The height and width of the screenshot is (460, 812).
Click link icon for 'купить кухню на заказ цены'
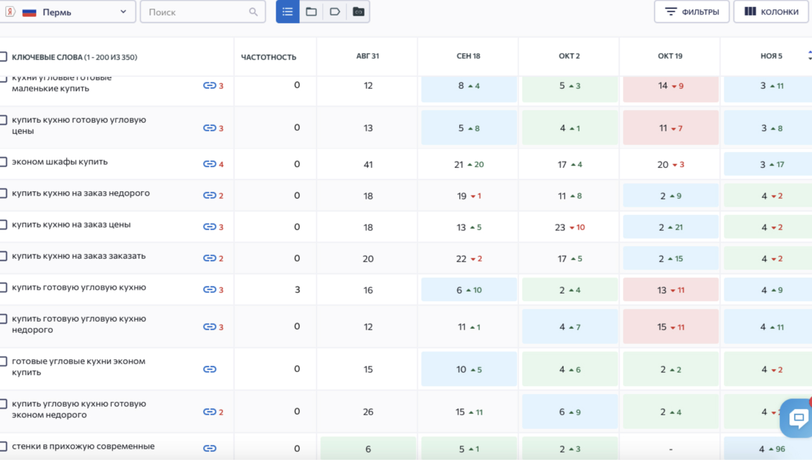pyautogui.click(x=209, y=226)
